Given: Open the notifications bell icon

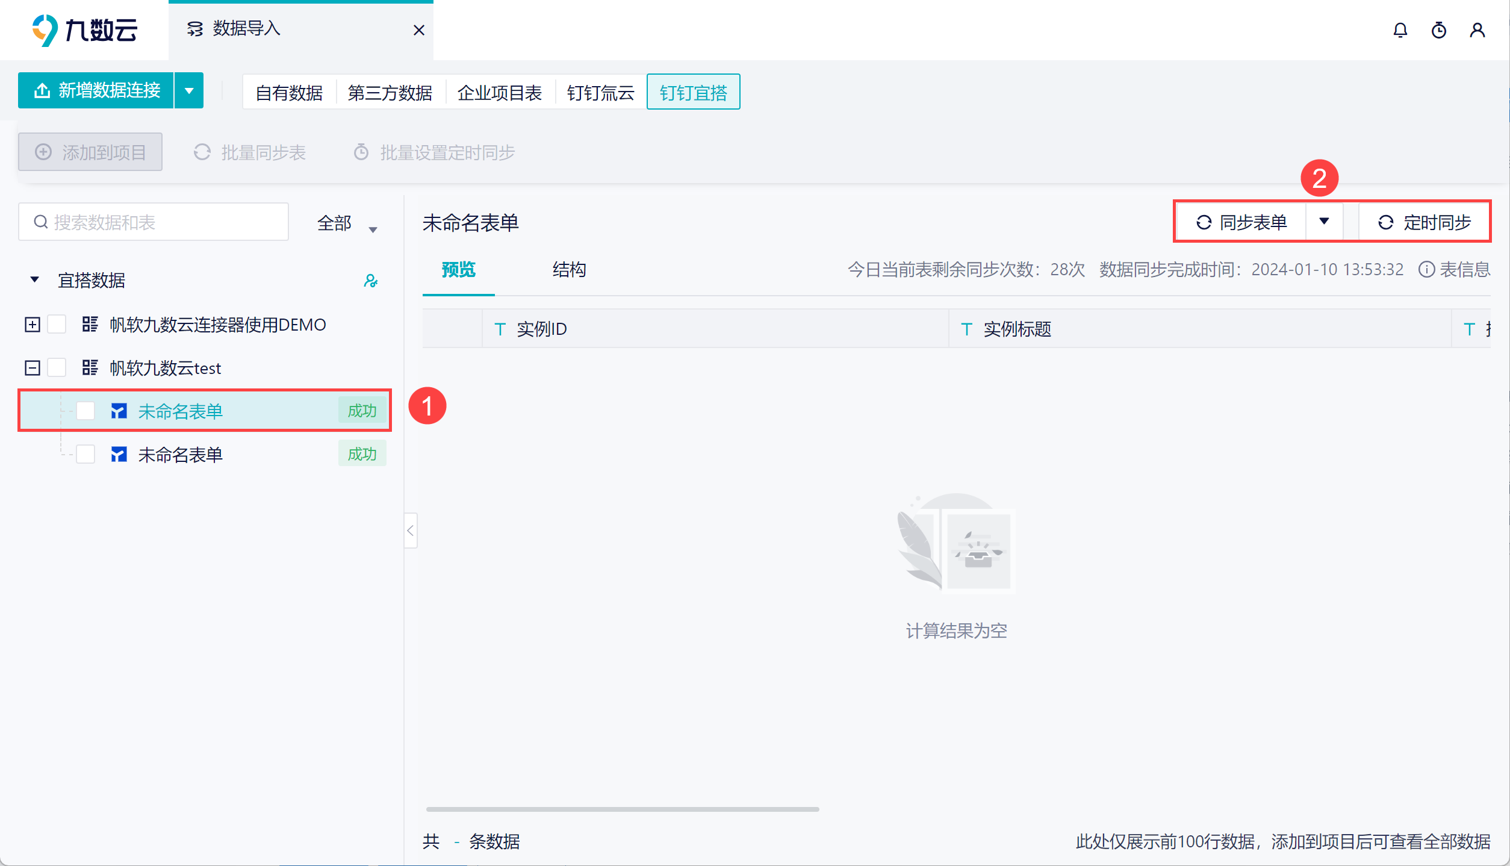Looking at the screenshot, I should 1400,30.
